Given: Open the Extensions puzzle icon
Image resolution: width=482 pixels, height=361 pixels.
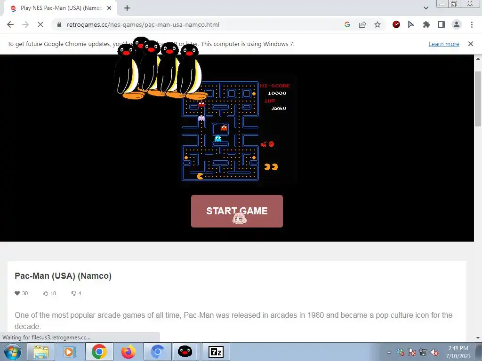Looking at the screenshot, I should coord(426,24).
